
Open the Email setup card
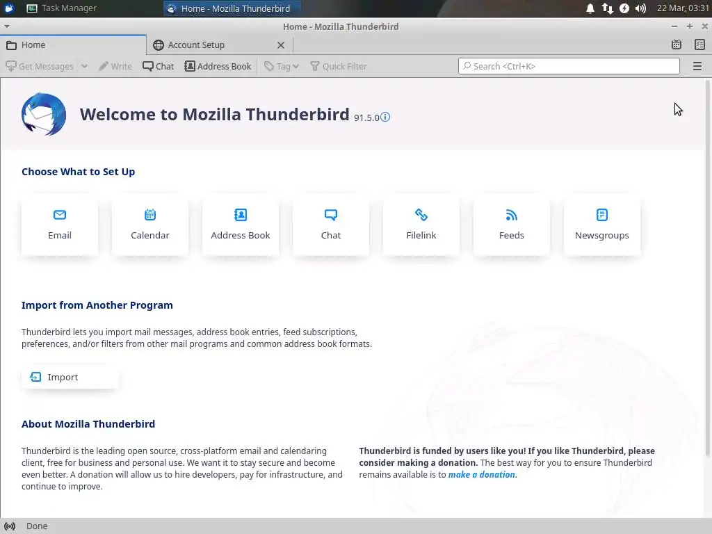(60, 226)
